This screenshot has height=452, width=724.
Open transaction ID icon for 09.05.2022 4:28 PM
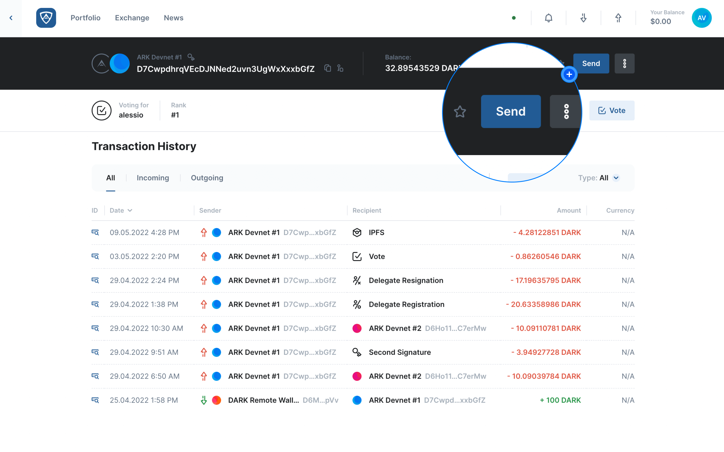click(x=95, y=232)
